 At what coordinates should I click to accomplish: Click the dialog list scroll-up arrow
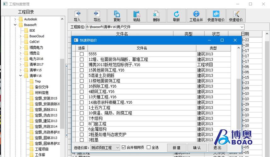[x=239, y=48]
